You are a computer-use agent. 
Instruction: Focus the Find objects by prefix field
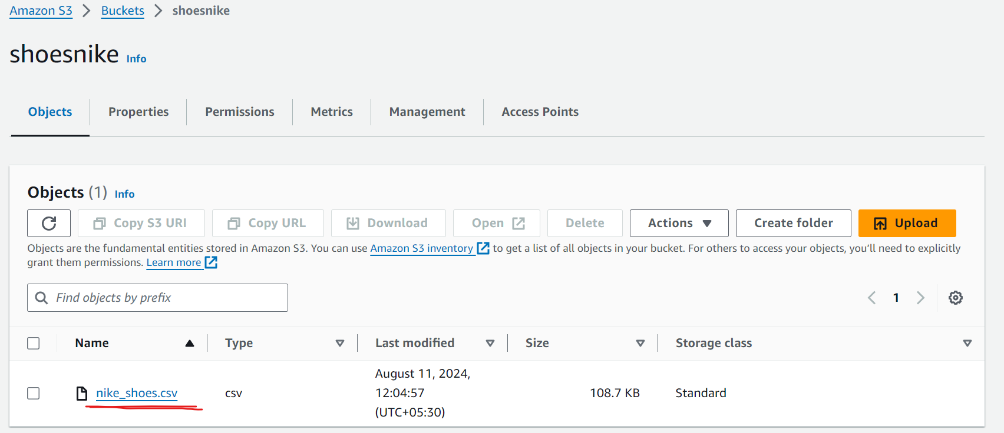click(157, 298)
